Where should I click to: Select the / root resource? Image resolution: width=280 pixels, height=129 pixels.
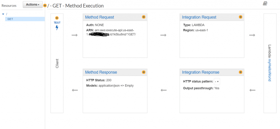(7, 14)
